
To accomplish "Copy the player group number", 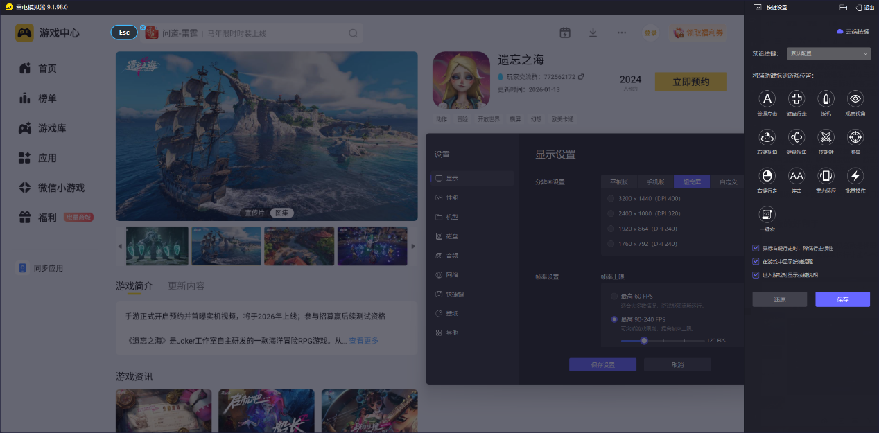I will tap(581, 76).
